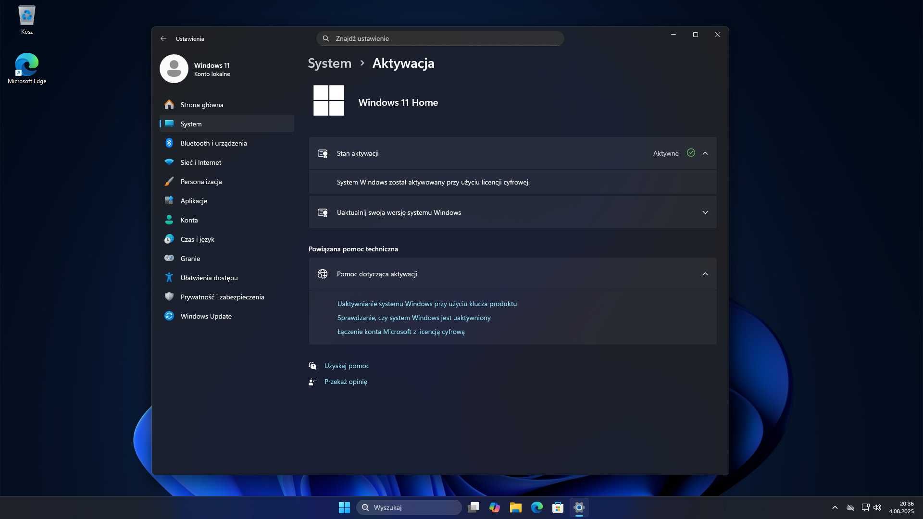Select System in the sidebar
Screen dimensions: 923x519
coord(226,124)
